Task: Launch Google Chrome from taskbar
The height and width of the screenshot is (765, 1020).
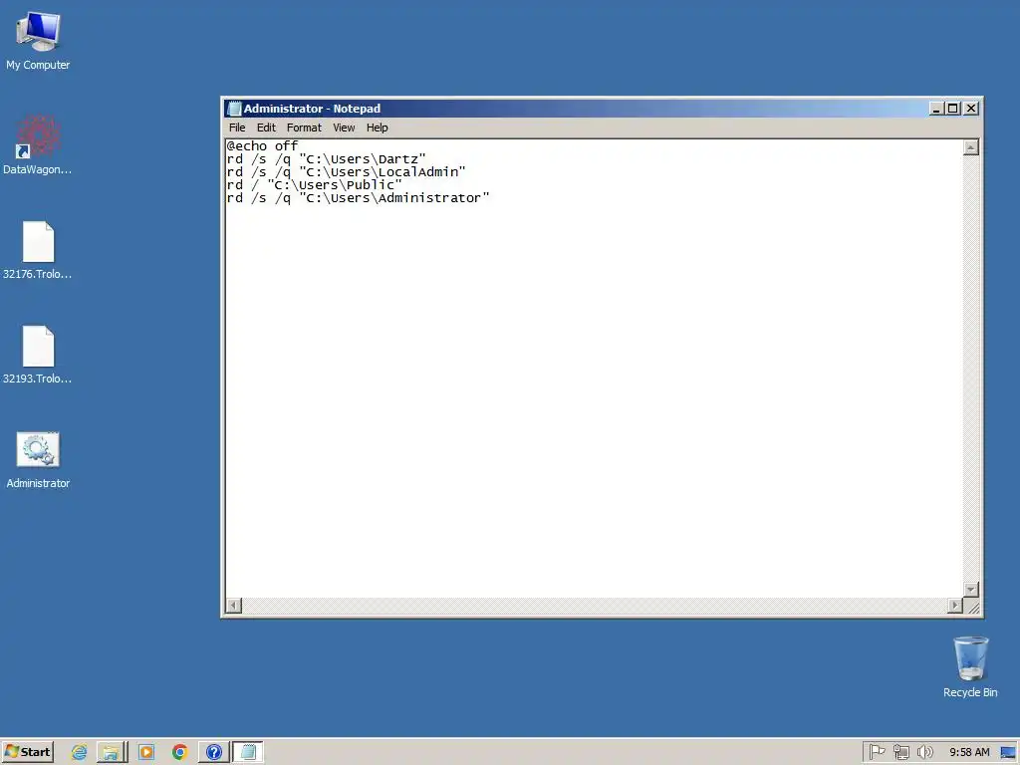Action: click(179, 752)
